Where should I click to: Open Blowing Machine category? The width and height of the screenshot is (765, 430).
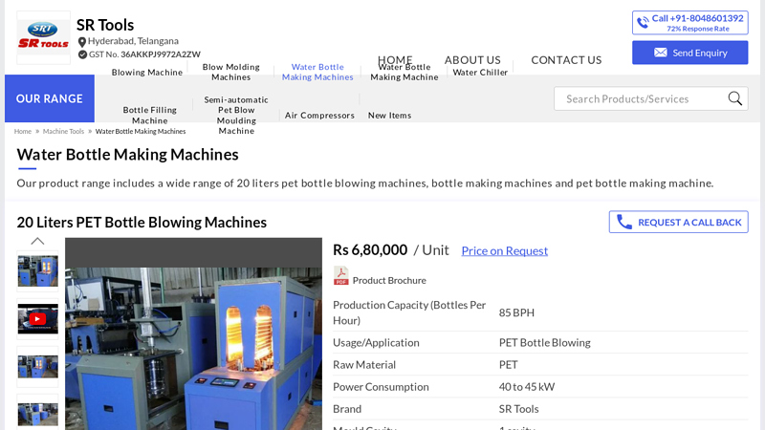[147, 73]
